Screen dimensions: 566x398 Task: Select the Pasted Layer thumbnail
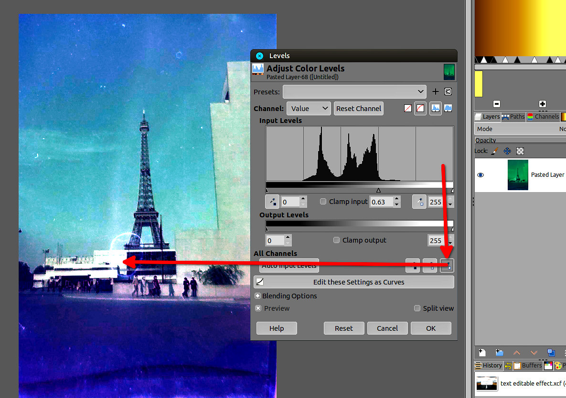point(518,175)
